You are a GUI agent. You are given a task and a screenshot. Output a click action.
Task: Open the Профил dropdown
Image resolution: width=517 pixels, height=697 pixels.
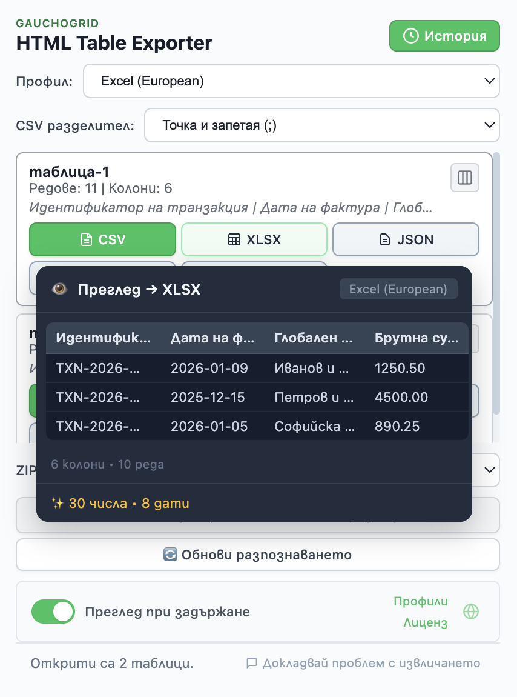pos(291,81)
